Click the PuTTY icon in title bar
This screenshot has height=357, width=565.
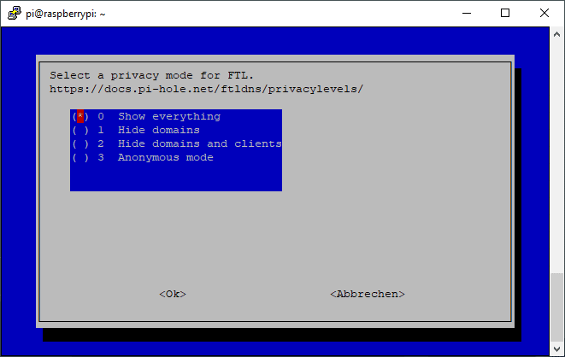click(14, 14)
